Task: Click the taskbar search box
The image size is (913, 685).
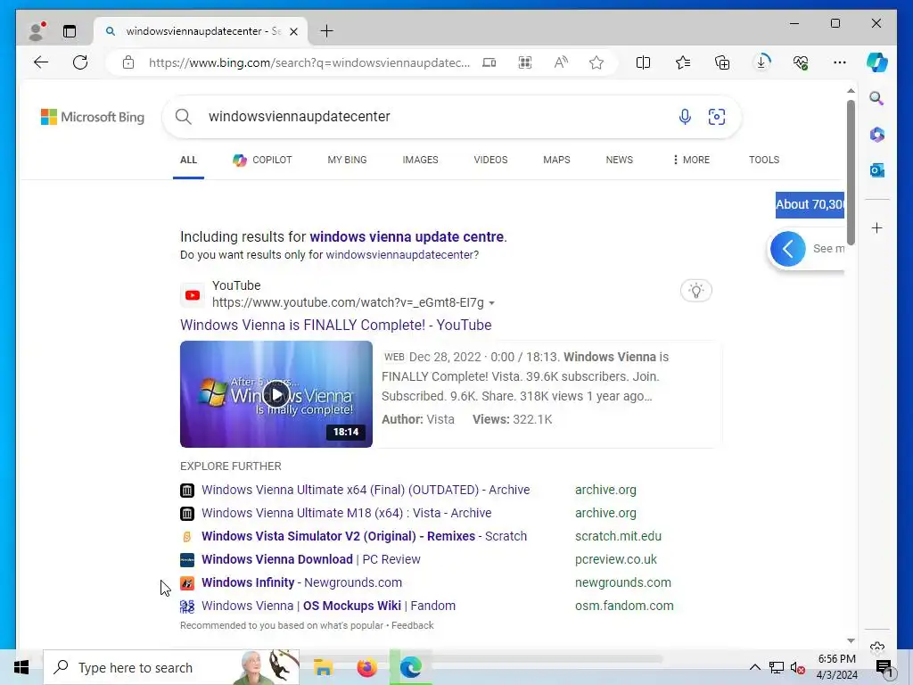Action: click(171, 667)
